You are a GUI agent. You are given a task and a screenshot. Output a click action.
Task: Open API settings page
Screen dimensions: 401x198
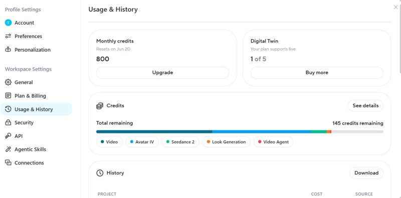36,136
